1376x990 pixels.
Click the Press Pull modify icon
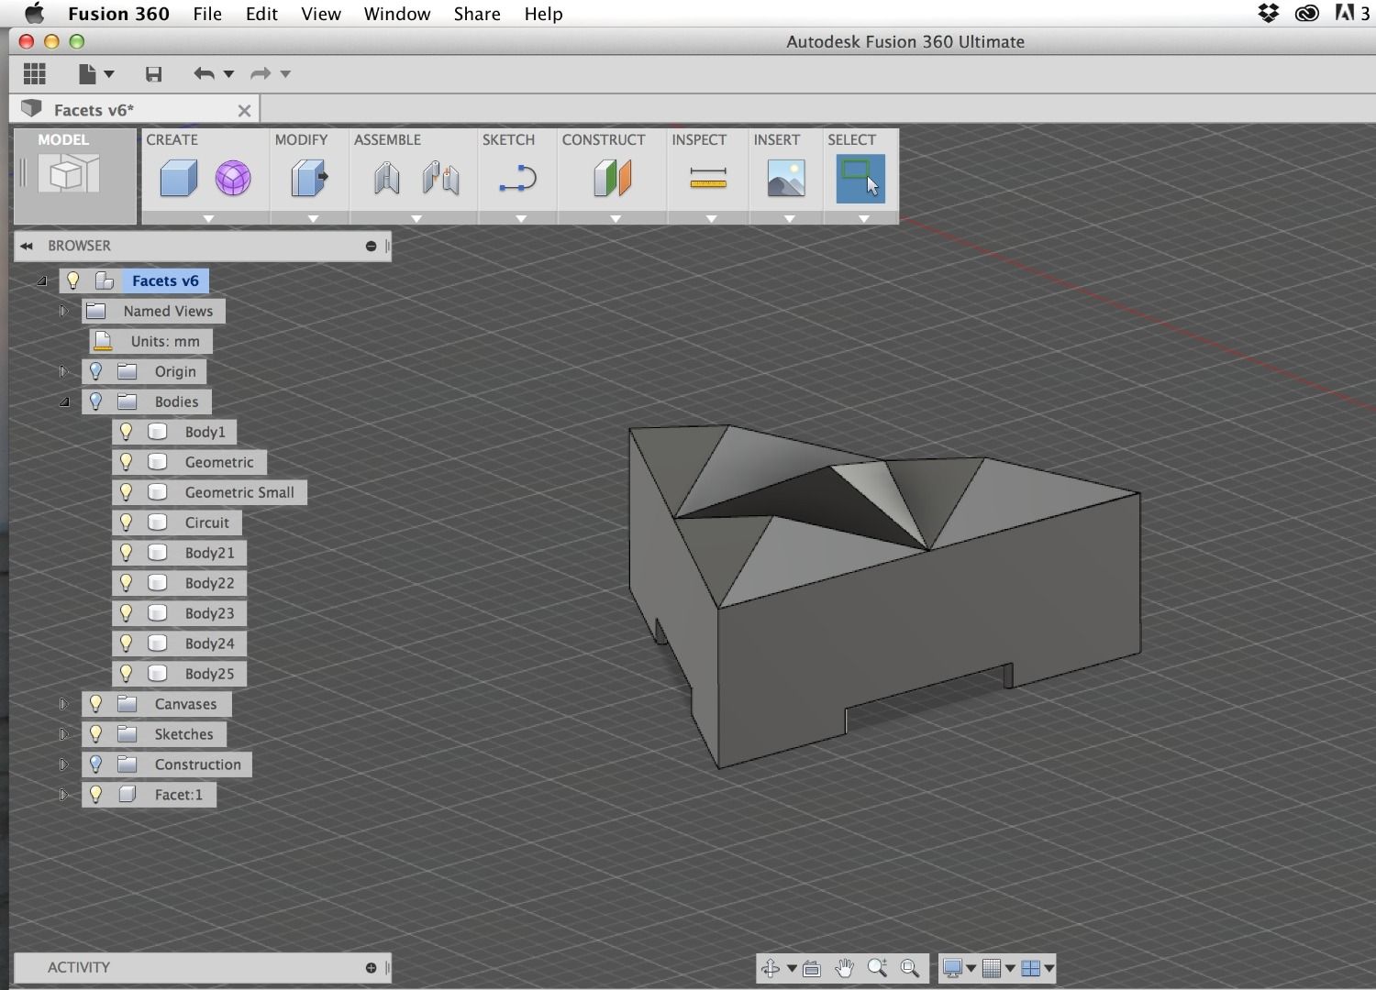(x=309, y=178)
